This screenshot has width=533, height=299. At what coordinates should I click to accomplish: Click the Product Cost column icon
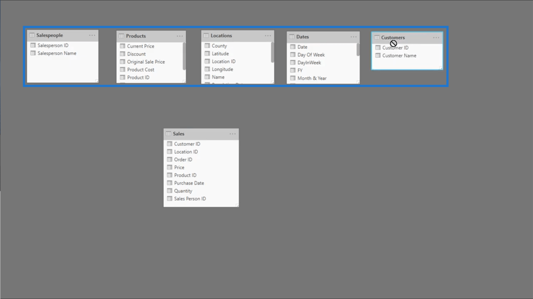pos(122,70)
